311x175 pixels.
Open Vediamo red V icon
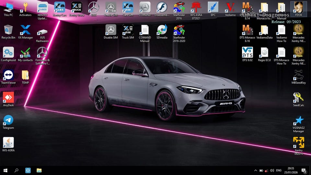coord(230,9)
